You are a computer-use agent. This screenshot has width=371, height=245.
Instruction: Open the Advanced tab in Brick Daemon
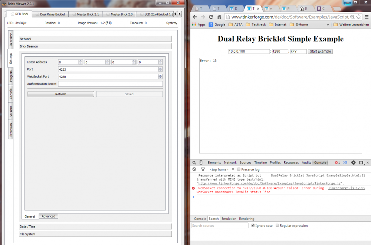(x=48, y=216)
